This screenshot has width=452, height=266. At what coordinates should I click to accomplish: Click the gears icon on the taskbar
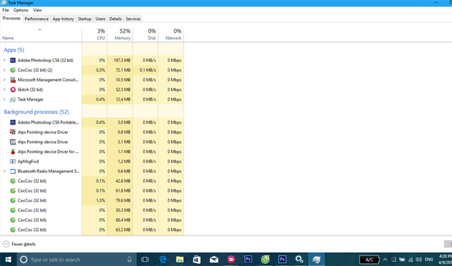[x=299, y=260]
